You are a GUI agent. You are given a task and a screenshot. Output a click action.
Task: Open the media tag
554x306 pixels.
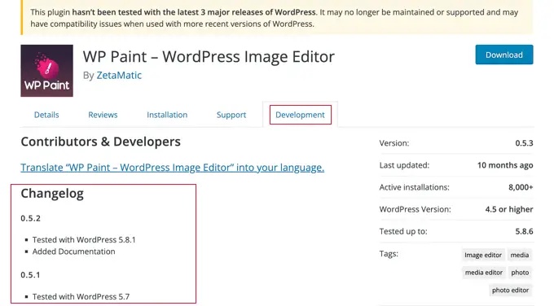[x=520, y=255]
